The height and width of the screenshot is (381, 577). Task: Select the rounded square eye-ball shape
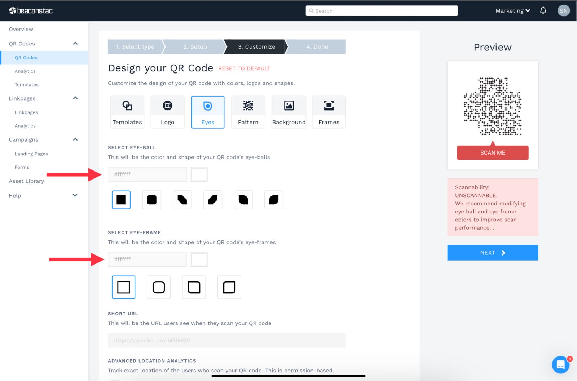151,200
